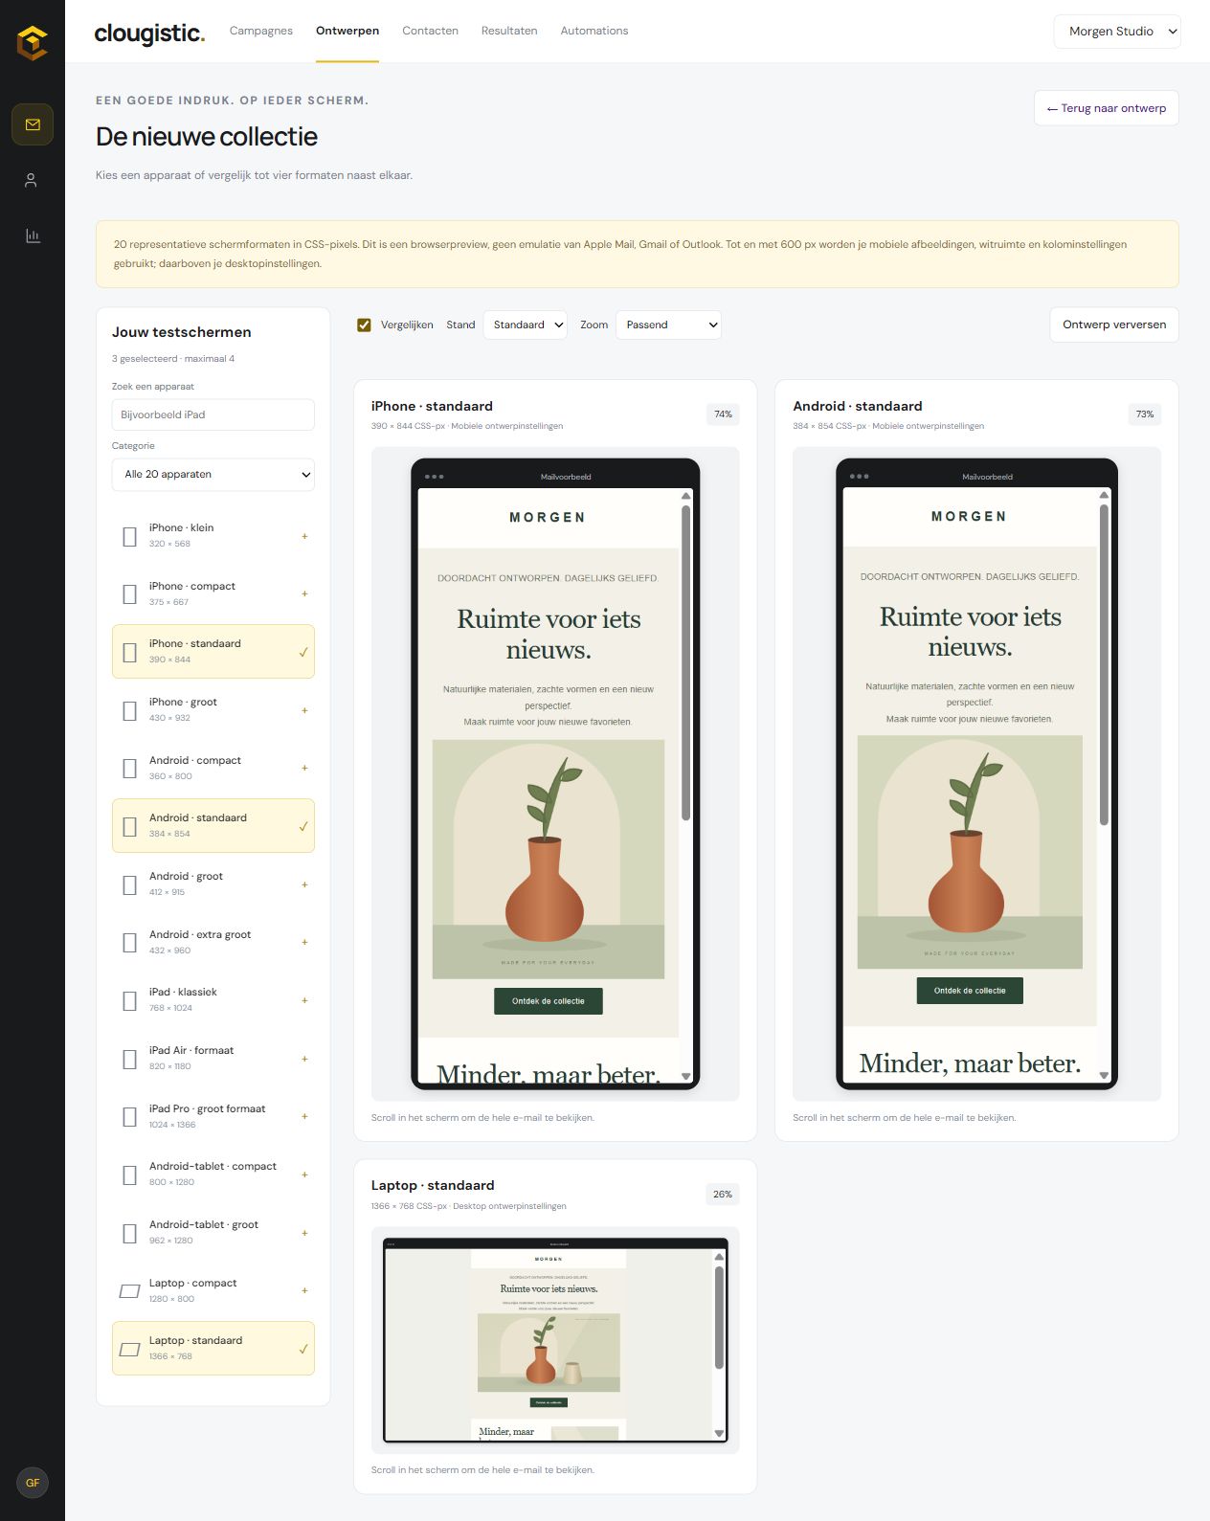Click the Android · extra groot phone icon
1210x1521 pixels.
click(x=130, y=943)
